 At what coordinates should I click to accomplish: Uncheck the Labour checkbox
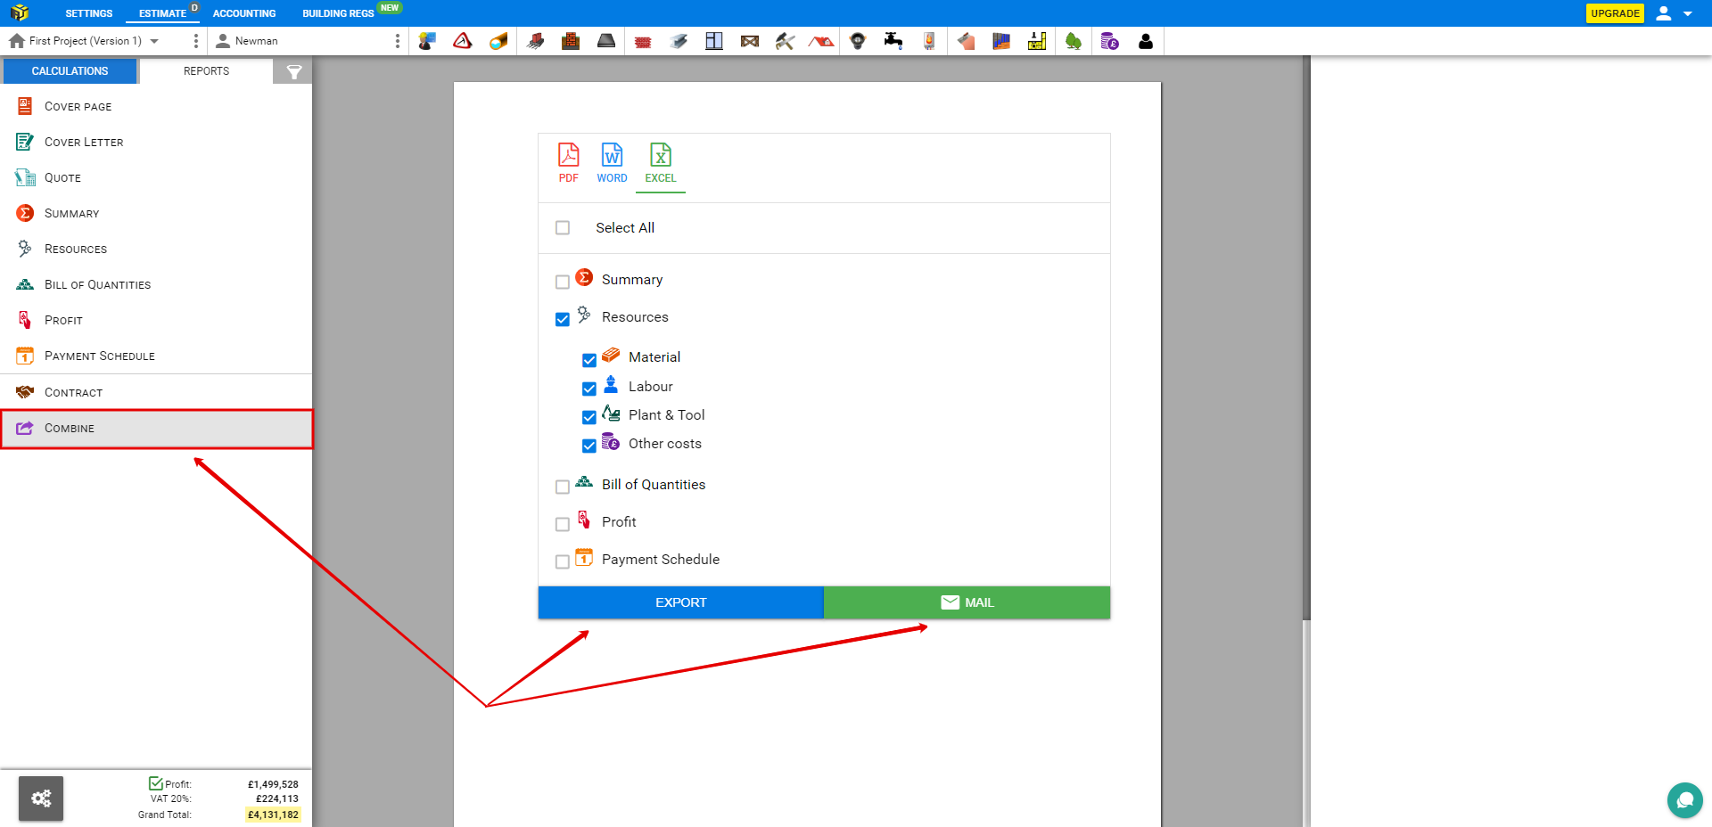tap(589, 389)
